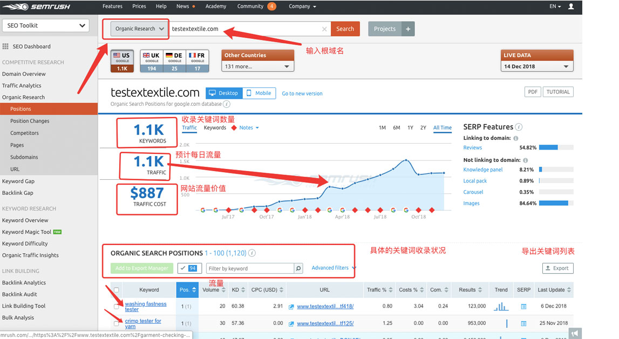Click the Images percentage bar

pyautogui.click(x=556, y=204)
